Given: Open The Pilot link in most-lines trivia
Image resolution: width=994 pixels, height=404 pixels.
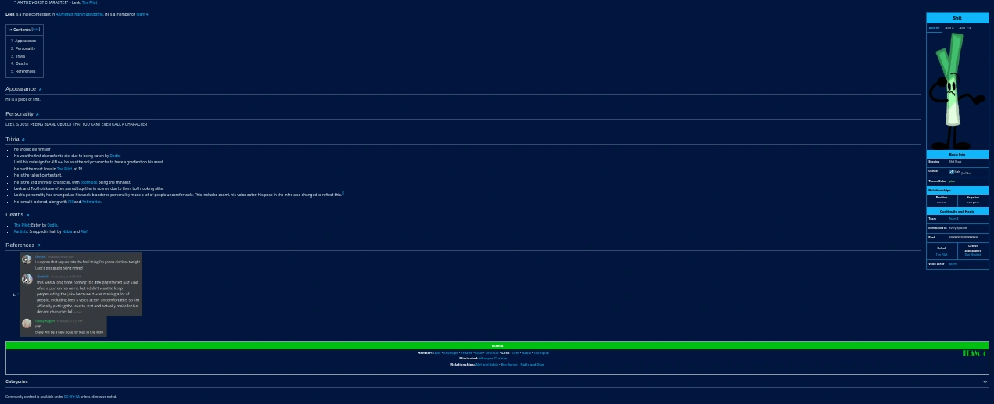Looking at the screenshot, I should click(64, 169).
